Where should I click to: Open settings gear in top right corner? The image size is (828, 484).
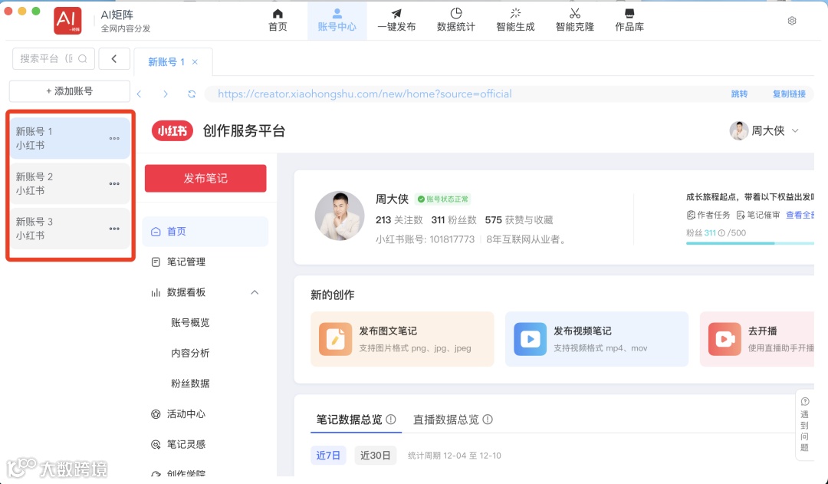[791, 21]
